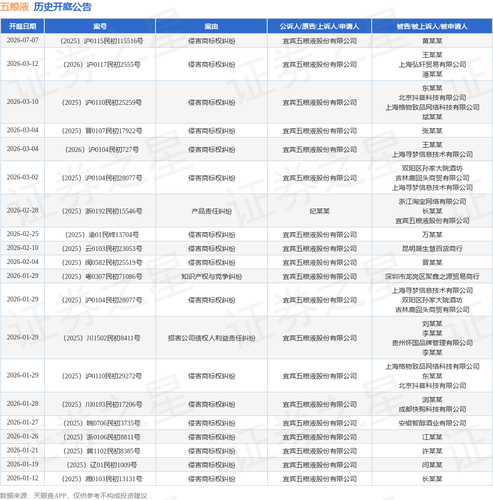The height and width of the screenshot is (500, 493).
Task: Select the 开庭日期 column header
Action: [x=22, y=26]
